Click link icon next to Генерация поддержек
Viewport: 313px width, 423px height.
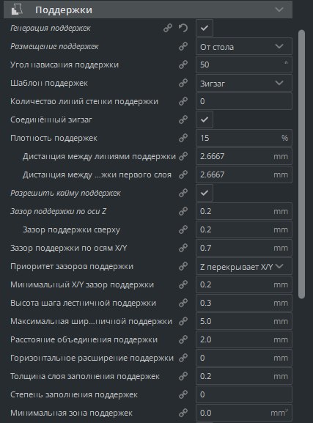(168, 28)
